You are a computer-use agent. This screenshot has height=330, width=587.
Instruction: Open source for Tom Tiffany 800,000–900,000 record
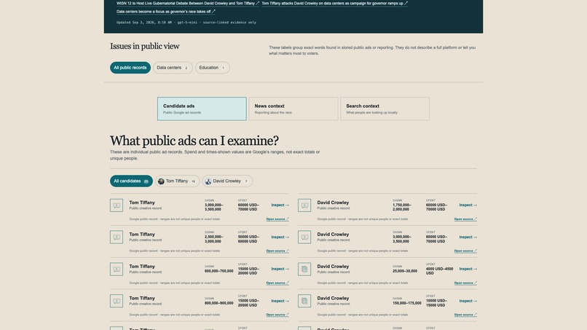click(277, 315)
